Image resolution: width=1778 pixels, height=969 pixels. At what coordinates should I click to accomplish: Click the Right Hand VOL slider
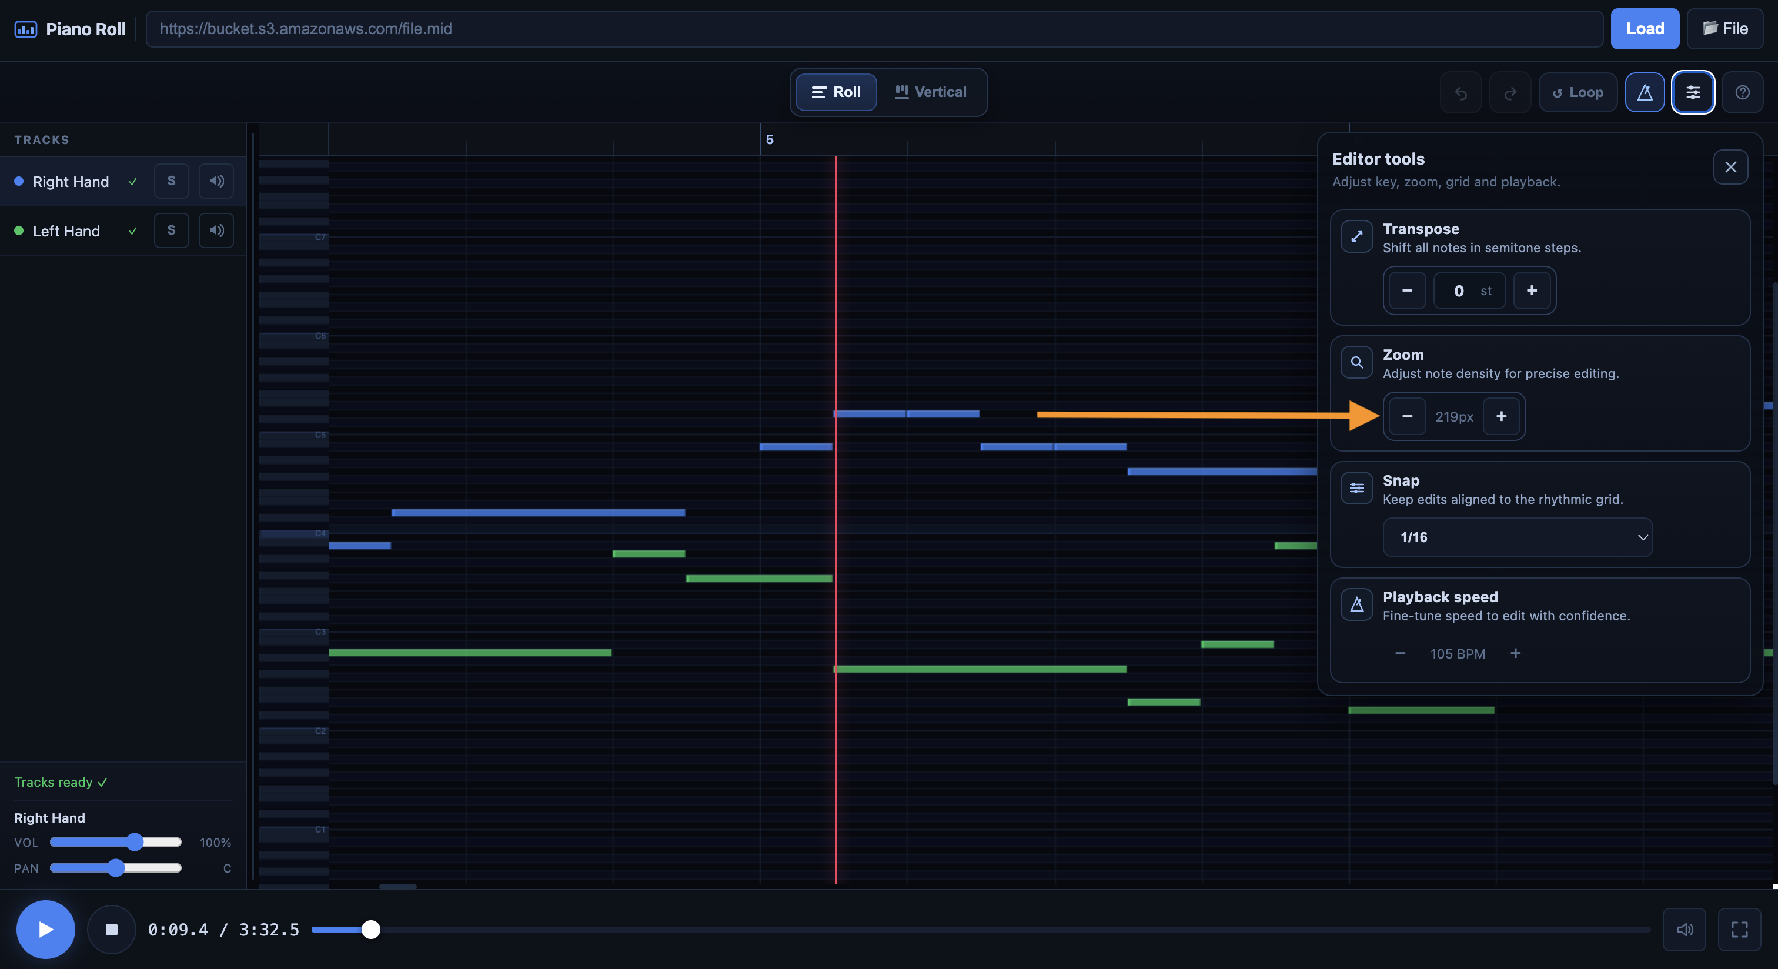coord(115,842)
